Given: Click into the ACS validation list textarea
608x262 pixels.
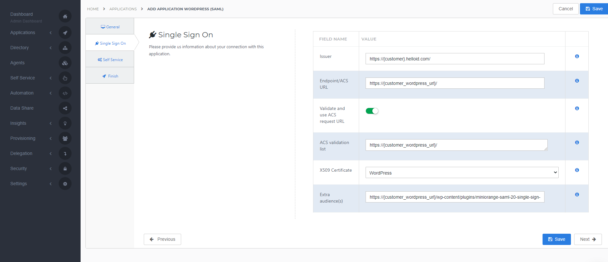Looking at the screenshot, I should (456, 145).
